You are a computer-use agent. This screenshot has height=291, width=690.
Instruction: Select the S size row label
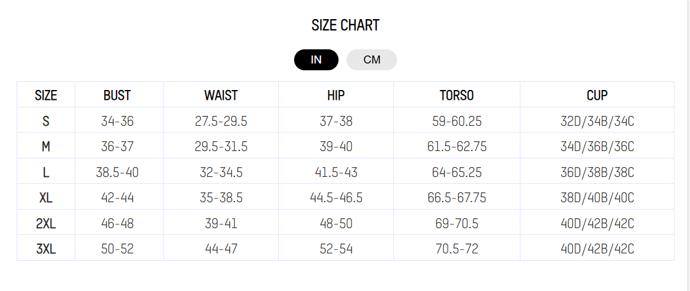[x=46, y=121]
